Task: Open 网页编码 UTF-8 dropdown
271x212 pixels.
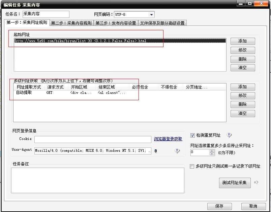Action: 151,14
